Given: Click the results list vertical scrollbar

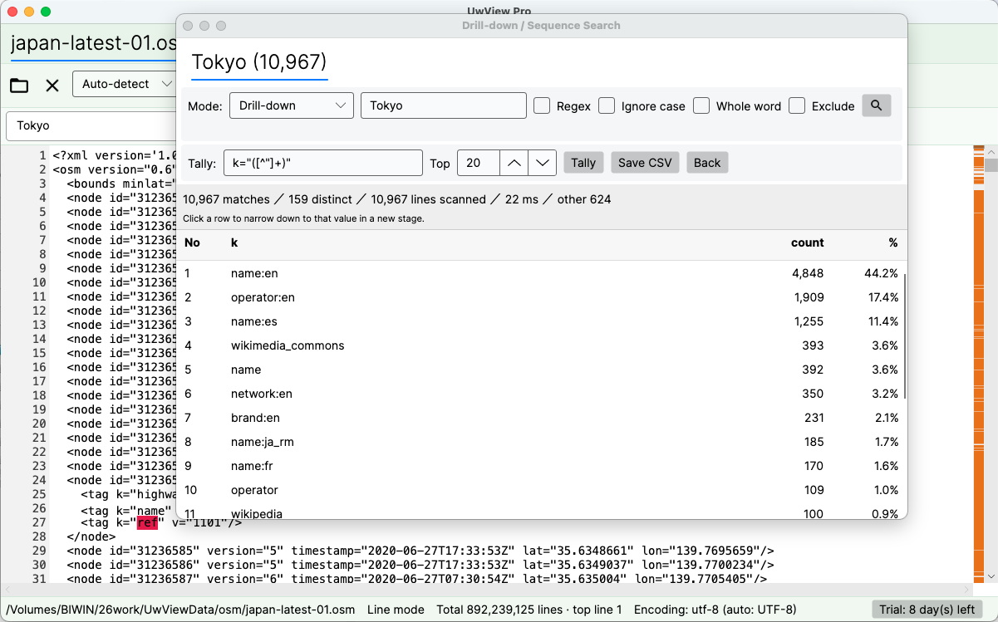Looking at the screenshot, I should click(905, 336).
